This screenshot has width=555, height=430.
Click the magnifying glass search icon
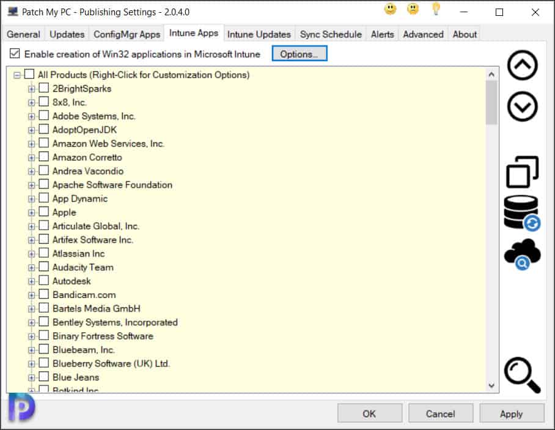coord(522,375)
